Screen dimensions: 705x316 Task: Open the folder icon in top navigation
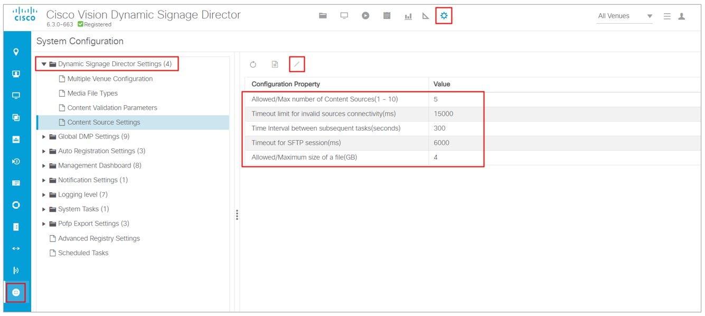(323, 16)
